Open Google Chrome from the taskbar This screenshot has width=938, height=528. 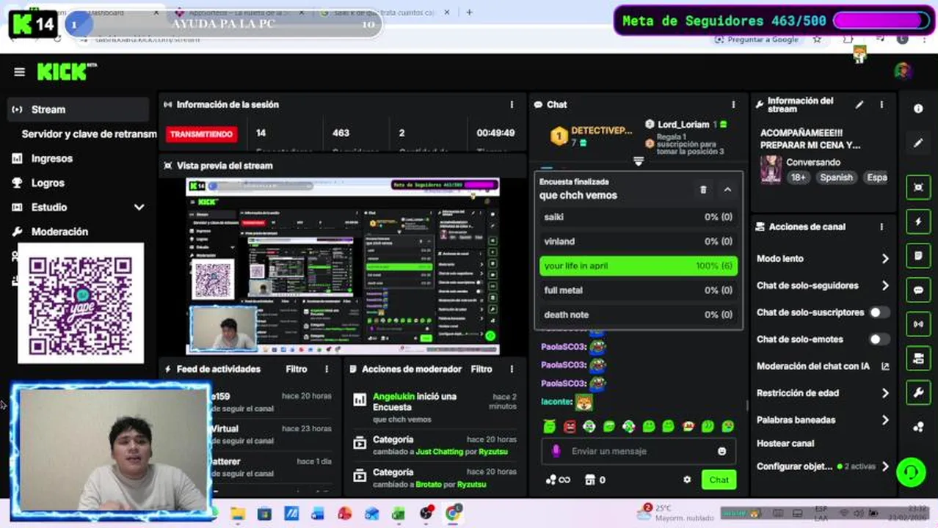pos(454,513)
